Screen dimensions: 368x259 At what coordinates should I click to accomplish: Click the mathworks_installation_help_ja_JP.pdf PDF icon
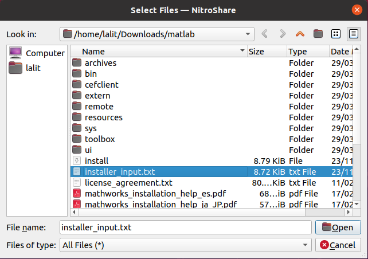click(77, 203)
